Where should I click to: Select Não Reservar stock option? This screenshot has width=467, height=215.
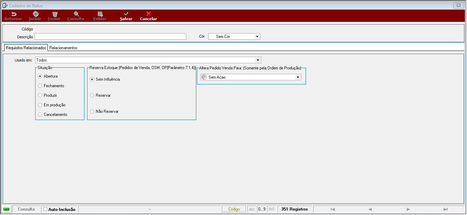coord(92,111)
